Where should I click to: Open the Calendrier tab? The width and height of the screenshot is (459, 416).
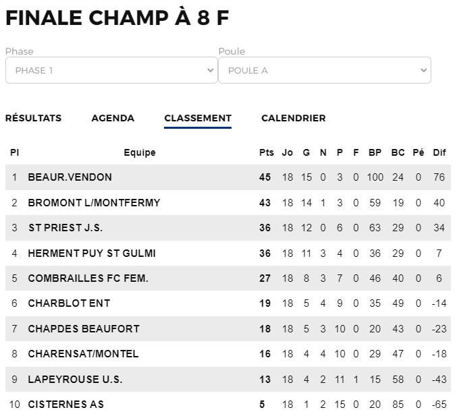[x=294, y=118]
